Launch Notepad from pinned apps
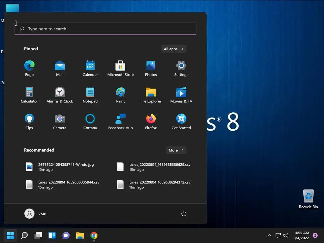 (x=90, y=95)
